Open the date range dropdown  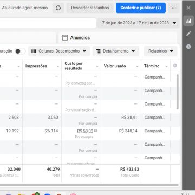tap(139, 23)
